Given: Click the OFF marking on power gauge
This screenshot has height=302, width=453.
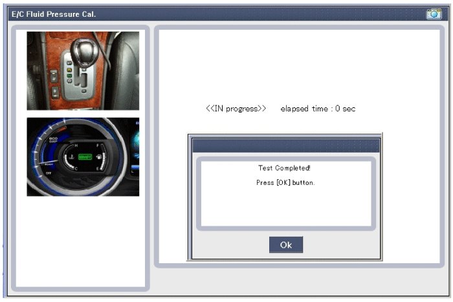Looking at the screenshot, I should [x=48, y=173].
